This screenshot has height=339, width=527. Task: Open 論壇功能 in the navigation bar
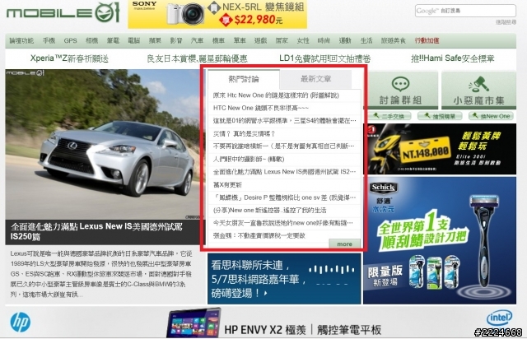click(21, 40)
